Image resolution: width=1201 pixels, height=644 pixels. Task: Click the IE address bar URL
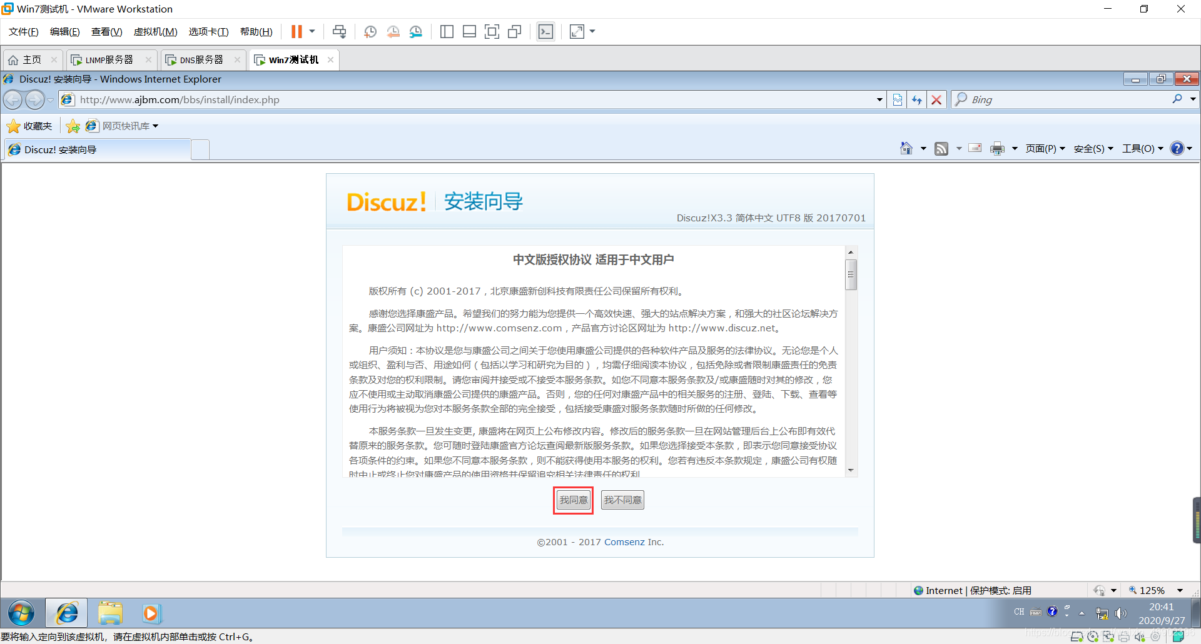(x=180, y=100)
